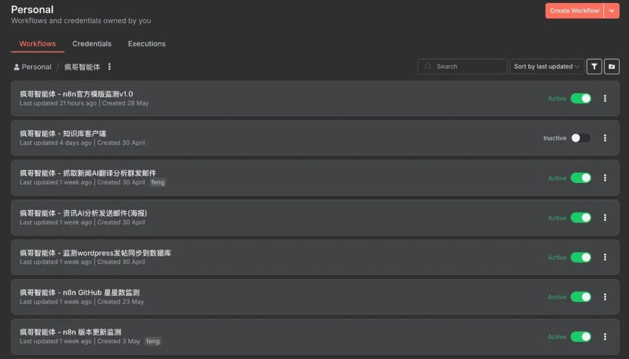Image resolution: width=629 pixels, height=359 pixels.
Task: Go to Personal breadcrumb link
Action: point(37,67)
